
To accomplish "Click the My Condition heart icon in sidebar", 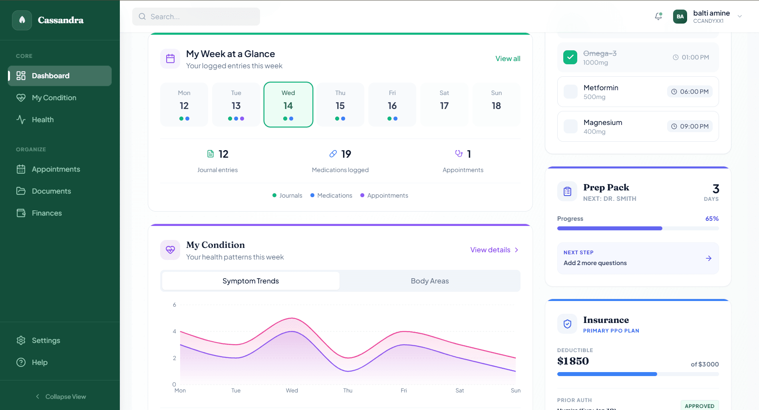I will (21, 97).
